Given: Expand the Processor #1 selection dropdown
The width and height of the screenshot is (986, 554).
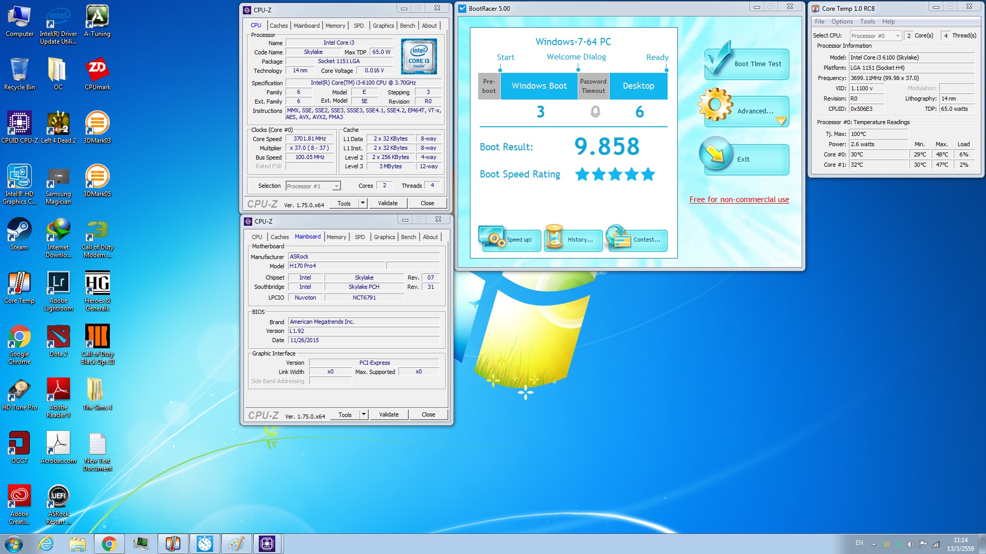Looking at the screenshot, I should pos(336,186).
